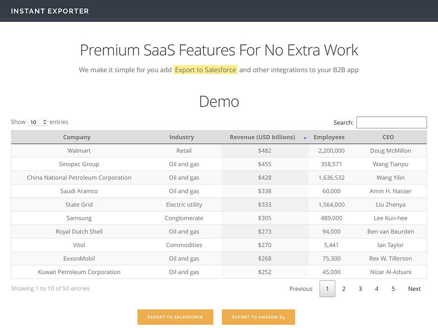
Task: Select the Vitol company cell
Action: 79,245
